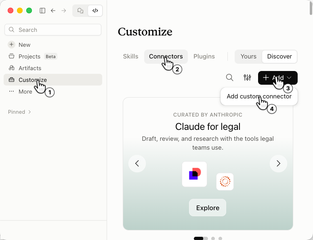The width and height of the screenshot is (313, 240).
Task: Click the Artifacts shapes icon
Action: [x=12, y=68]
